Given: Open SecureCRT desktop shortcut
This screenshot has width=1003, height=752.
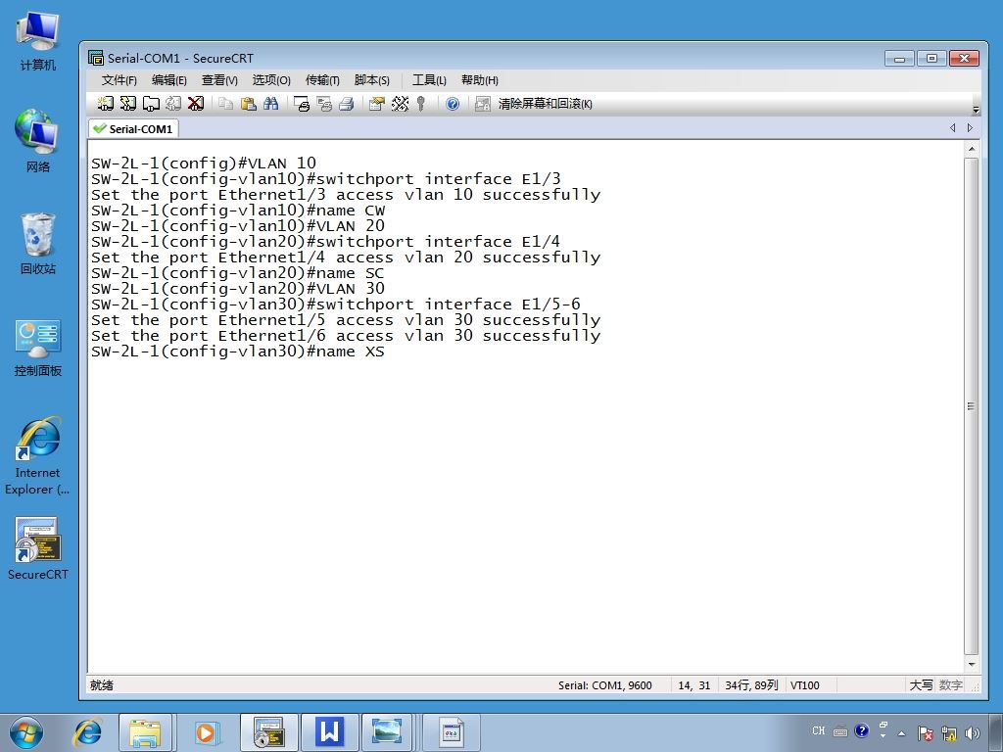Looking at the screenshot, I should [x=38, y=548].
